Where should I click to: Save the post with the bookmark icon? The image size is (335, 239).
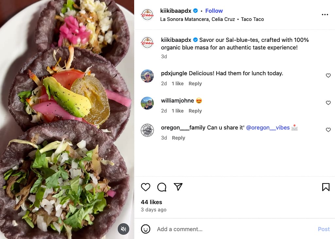pos(326,187)
